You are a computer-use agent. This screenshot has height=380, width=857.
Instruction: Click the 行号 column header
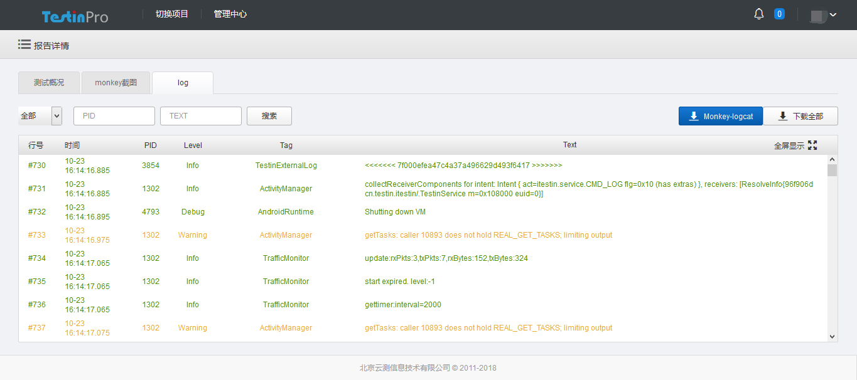[x=36, y=145]
